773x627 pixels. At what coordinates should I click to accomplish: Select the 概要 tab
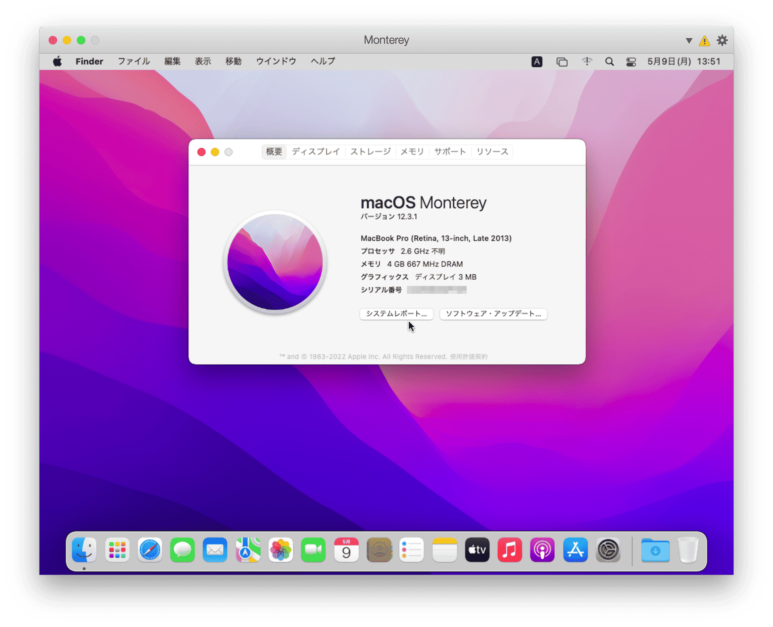pos(274,152)
